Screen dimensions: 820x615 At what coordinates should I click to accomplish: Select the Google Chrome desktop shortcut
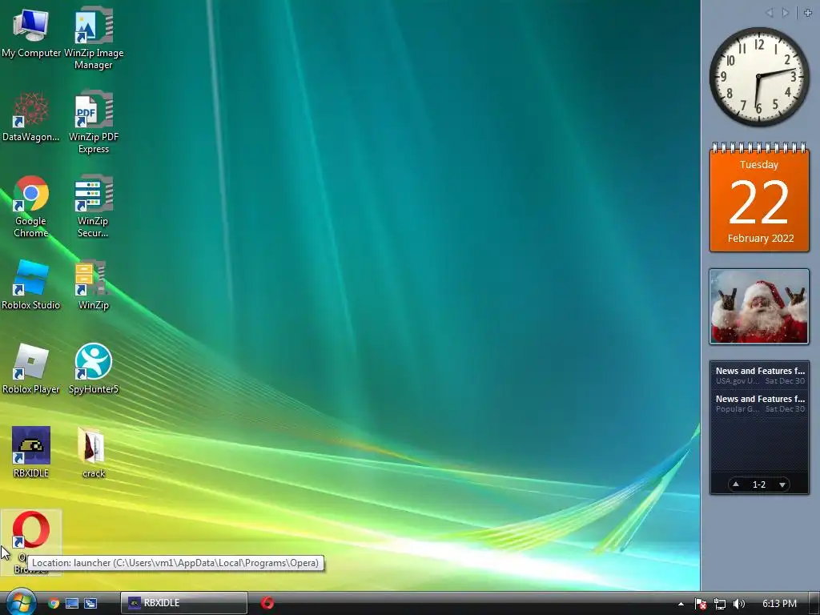(x=31, y=206)
